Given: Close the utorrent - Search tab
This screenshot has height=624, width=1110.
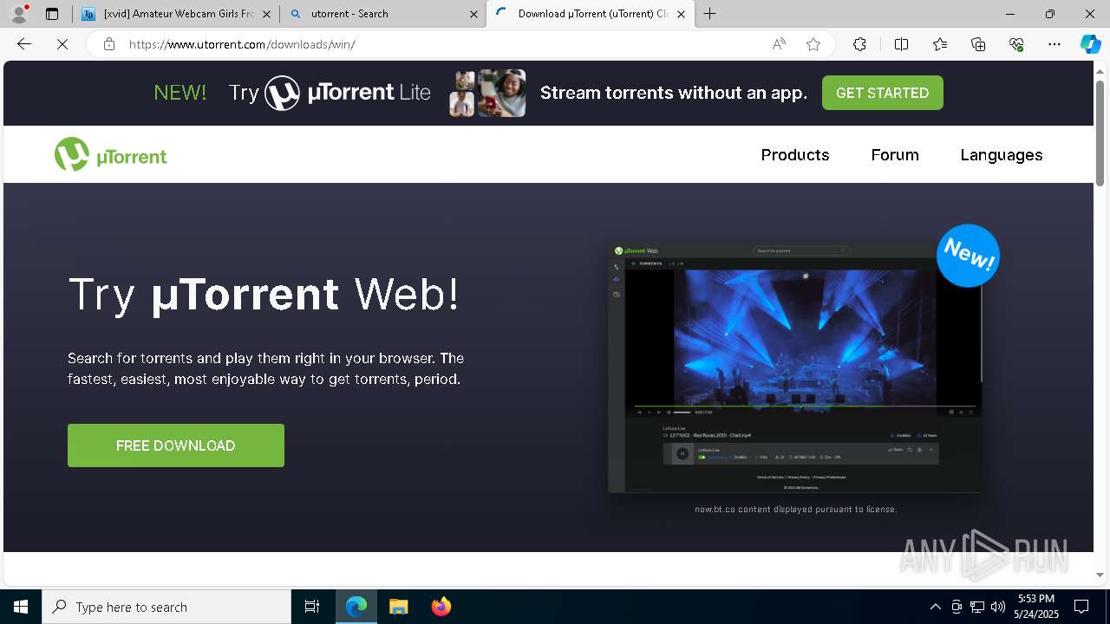Looking at the screenshot, I should (473, 14).
